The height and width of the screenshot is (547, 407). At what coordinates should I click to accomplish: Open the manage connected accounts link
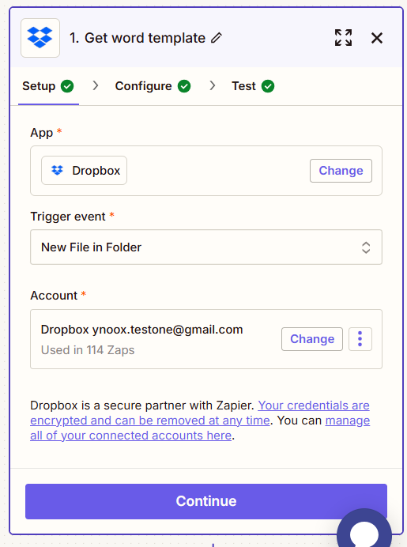200,428
